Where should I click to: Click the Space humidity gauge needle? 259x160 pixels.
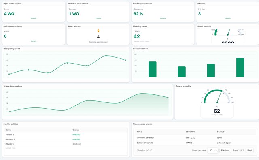click(x=219, y=98)
